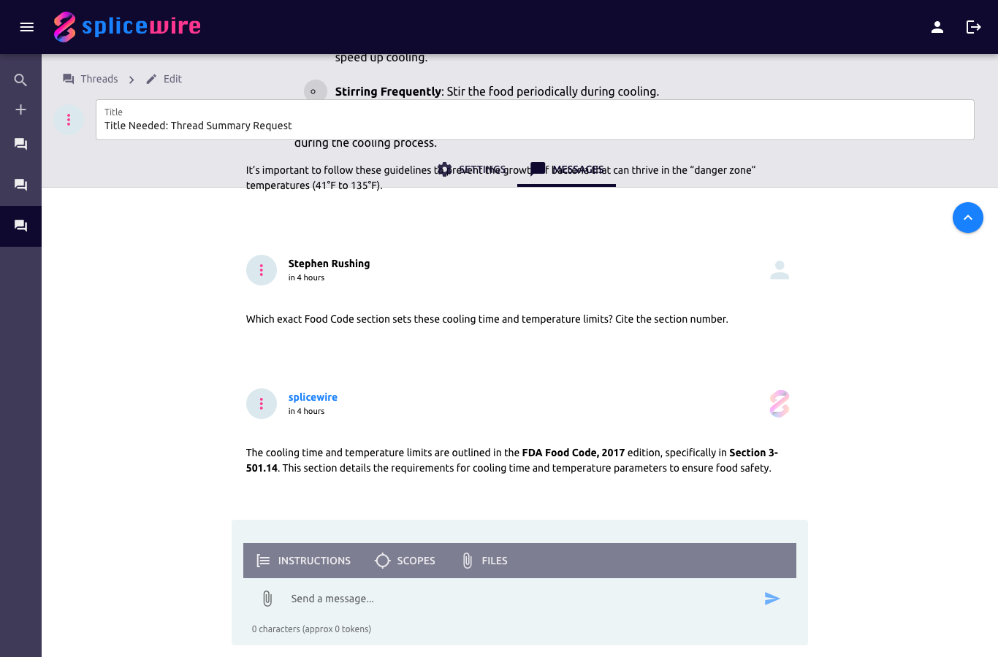Screen dimensions: 998x657
Task: Switch to the Messages tab
Action: pyautogui.click(x=566, y=169)
